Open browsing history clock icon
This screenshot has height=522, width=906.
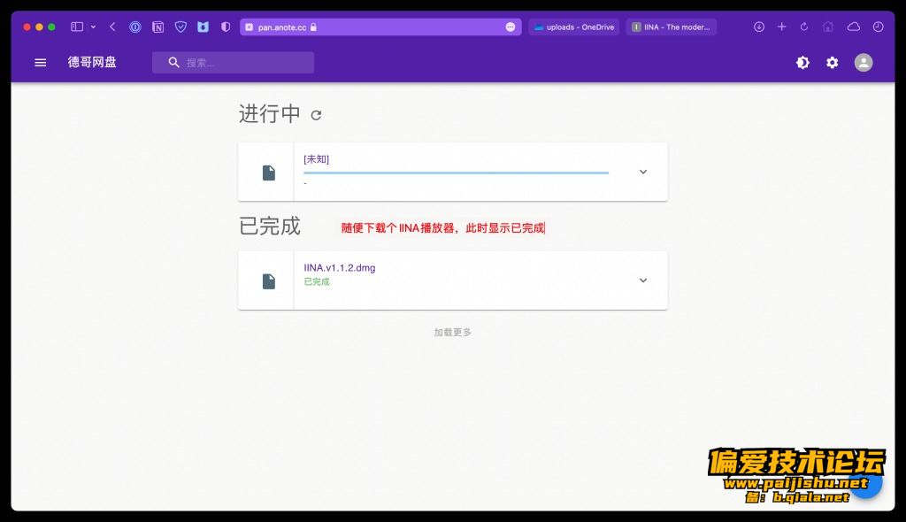tap(879, 27)
